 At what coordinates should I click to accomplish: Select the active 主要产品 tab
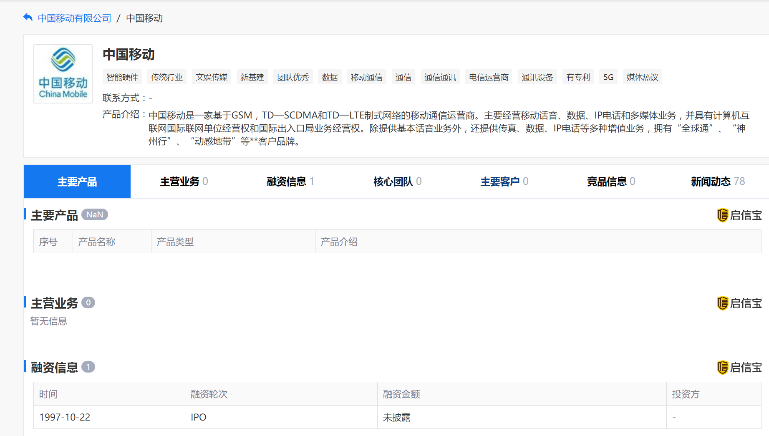tap(77, 181)
